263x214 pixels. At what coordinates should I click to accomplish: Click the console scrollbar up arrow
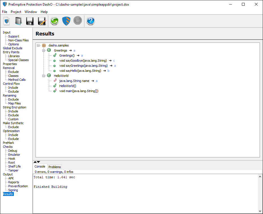coord(260,177)
